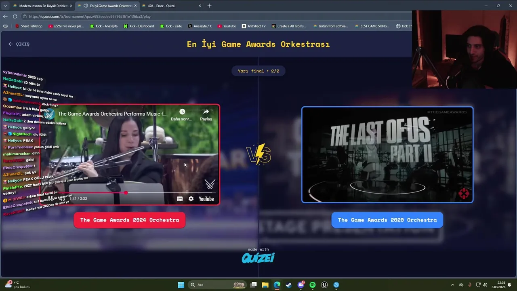
Task: Open Spotify from the taskbar
Action: [x=312, y=285]
